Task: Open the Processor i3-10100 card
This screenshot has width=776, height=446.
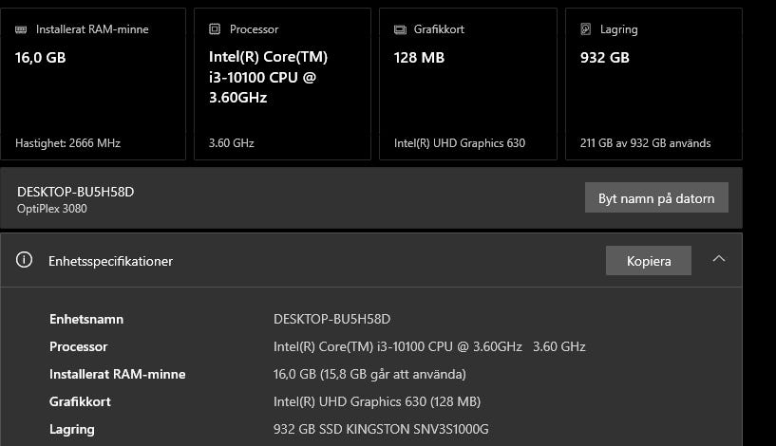Action: click(x=282, y=84)
